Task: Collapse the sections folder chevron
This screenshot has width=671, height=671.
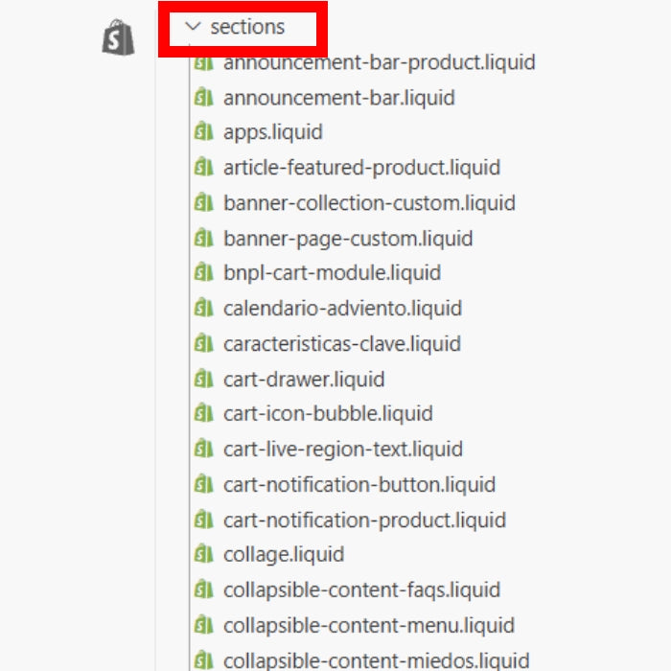Action: [193, 27]
